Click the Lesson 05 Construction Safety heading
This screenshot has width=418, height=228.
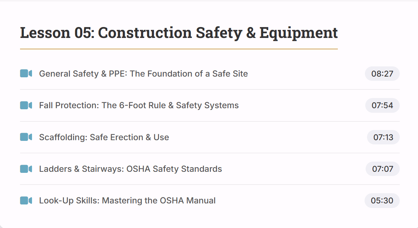179,33
